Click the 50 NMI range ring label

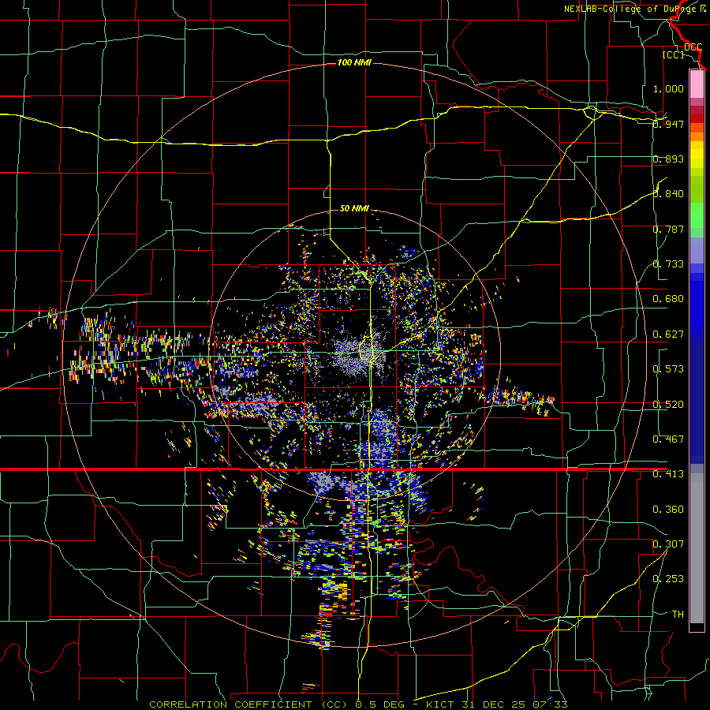pyautogui.click(x=354, y=208)
